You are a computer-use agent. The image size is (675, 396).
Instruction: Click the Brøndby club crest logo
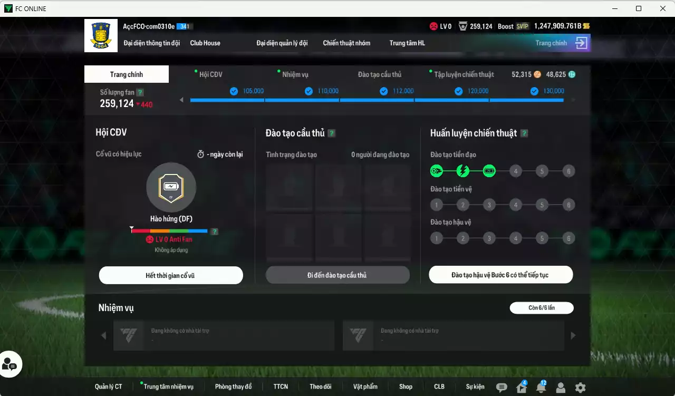click(101, 35)
